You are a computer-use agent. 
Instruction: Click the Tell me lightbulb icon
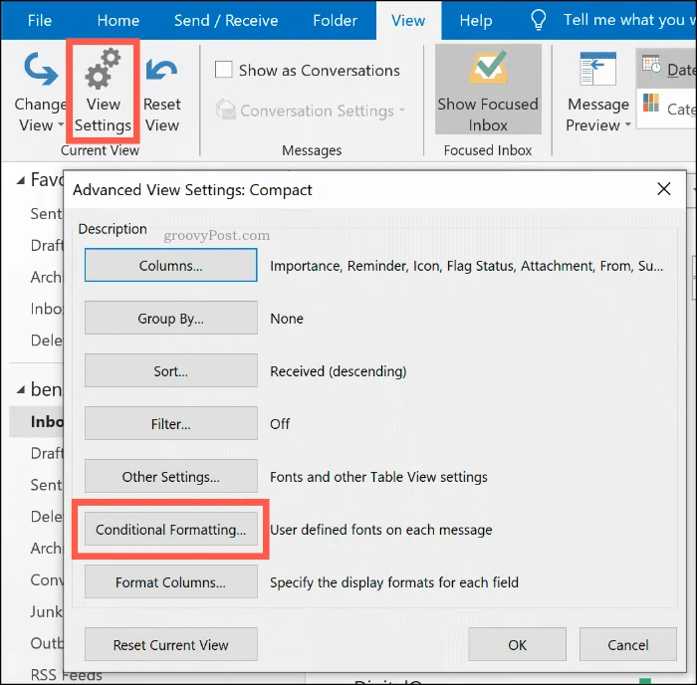[539, 20]
